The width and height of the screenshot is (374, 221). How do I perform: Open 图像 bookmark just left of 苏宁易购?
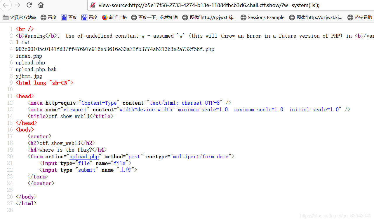pyautogui.click(x=316, y=17)
